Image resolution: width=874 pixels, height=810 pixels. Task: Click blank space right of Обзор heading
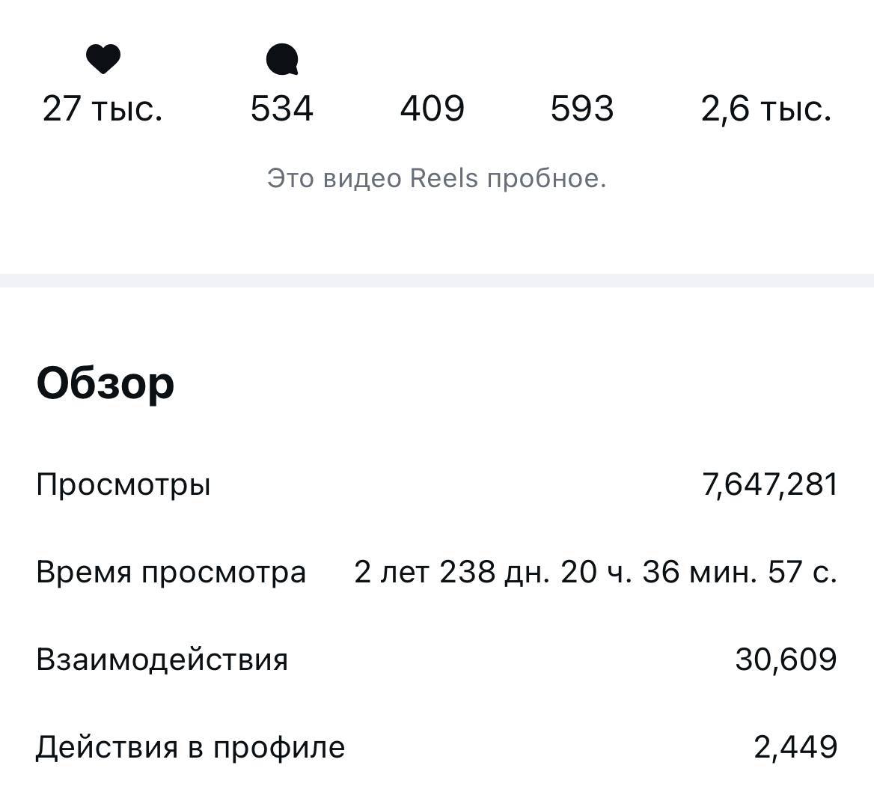click(x=524, y=383)
